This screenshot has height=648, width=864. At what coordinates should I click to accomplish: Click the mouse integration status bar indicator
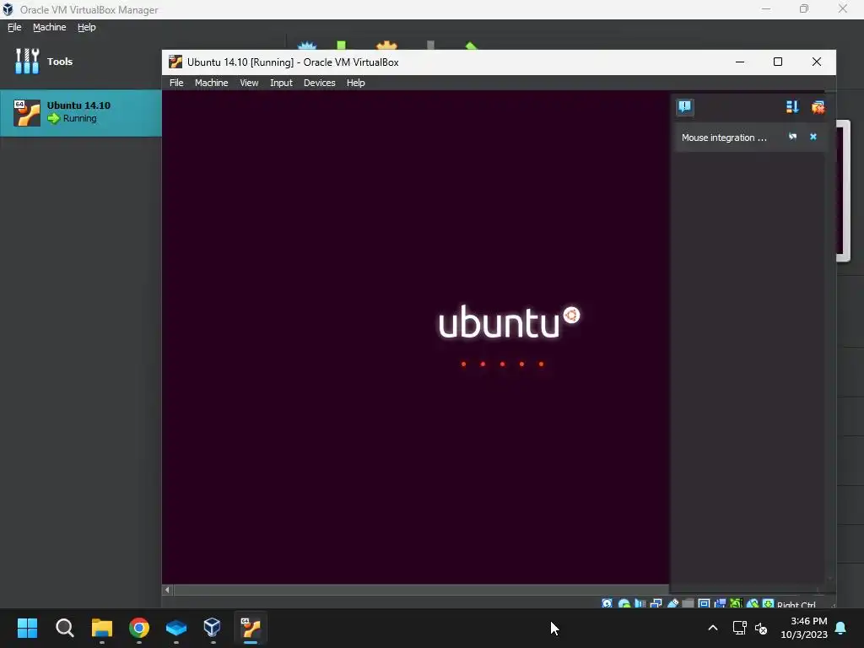click(x=752, y=603)
